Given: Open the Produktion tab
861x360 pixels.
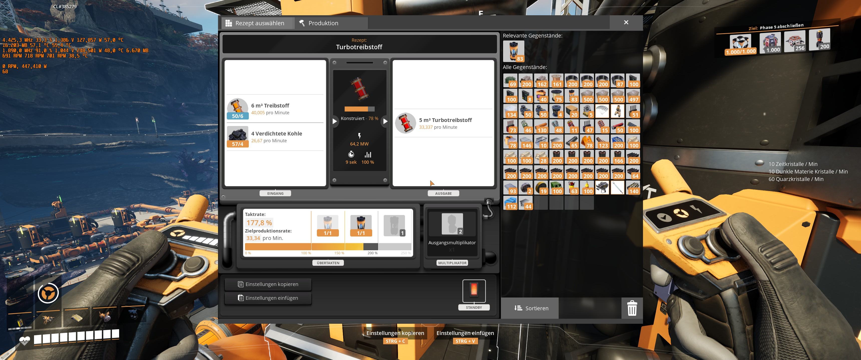Looking at the screenshot, I should click(x=331, y=23).
